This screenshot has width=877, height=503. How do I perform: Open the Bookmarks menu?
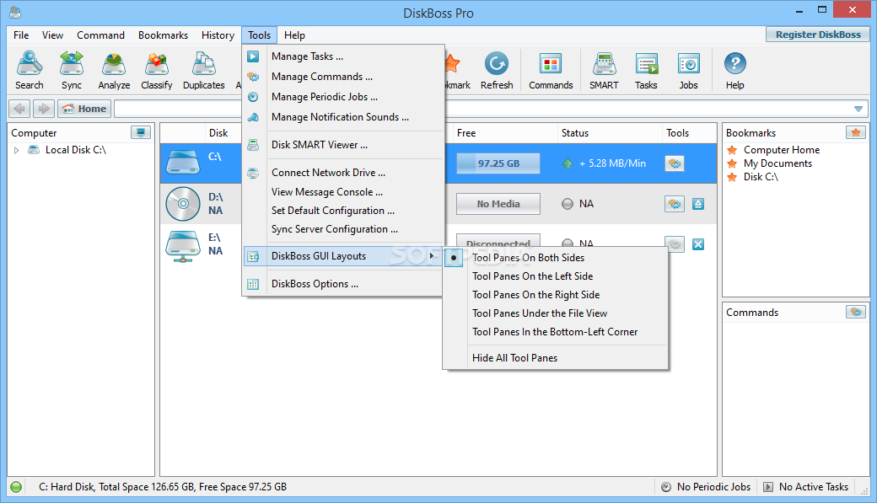click(163, 35)
